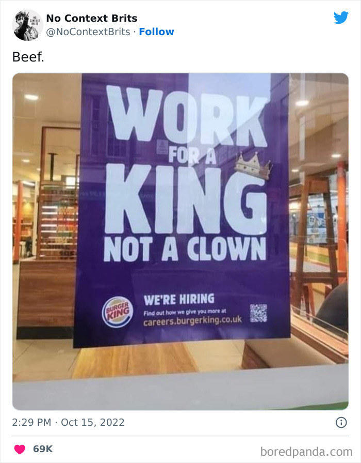Toggle following for @NoContextBrits
The image size is (361, 463).
tap(157, 32)
